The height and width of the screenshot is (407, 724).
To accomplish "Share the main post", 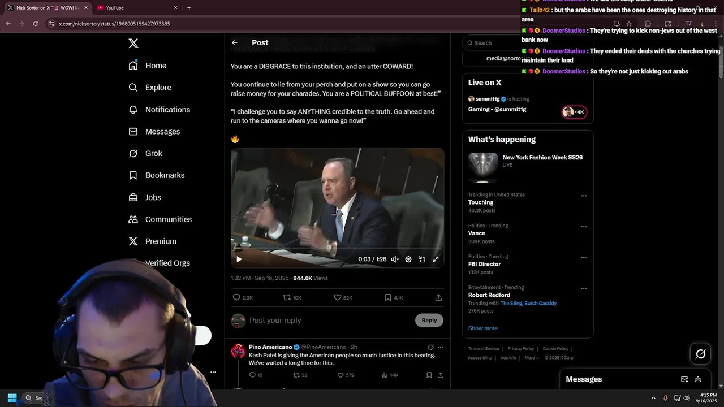I will [438, 297].
